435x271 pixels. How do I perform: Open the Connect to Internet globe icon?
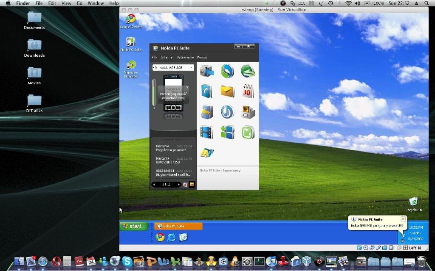pos(248,71)
